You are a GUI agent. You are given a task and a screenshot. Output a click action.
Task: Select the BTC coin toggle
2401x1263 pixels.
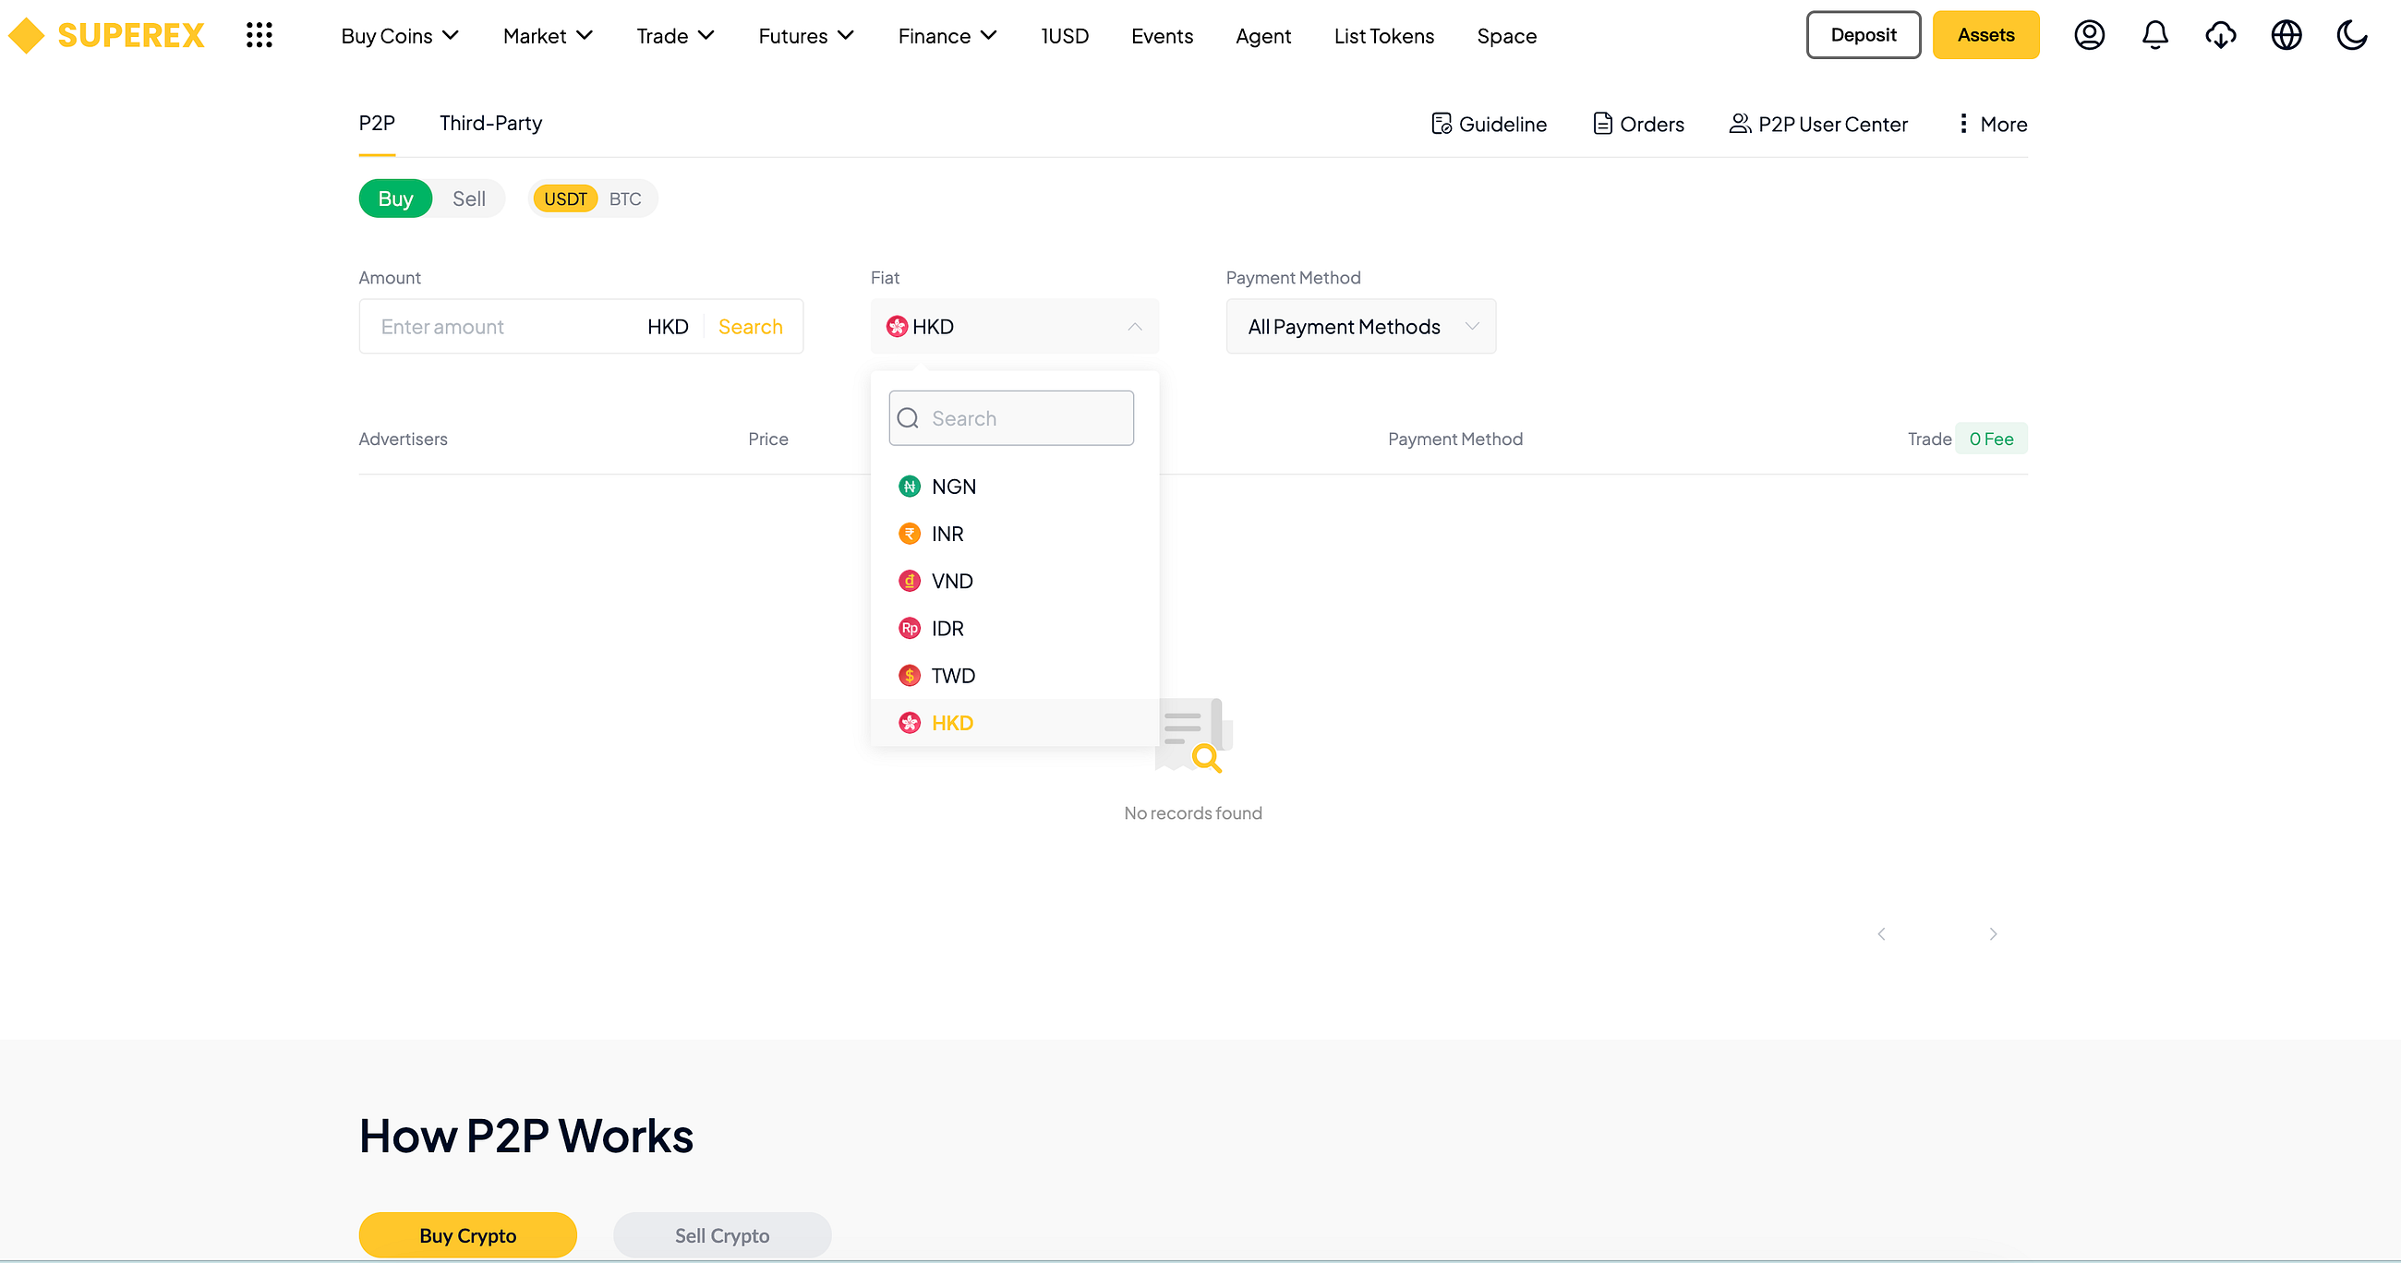tap(625, 198)
